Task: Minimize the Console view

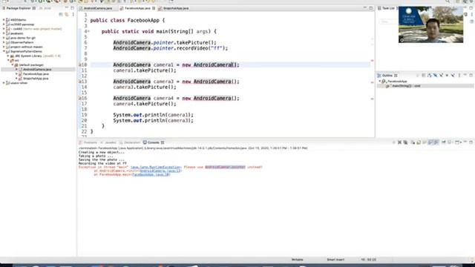Action: (x=465, y=142)
